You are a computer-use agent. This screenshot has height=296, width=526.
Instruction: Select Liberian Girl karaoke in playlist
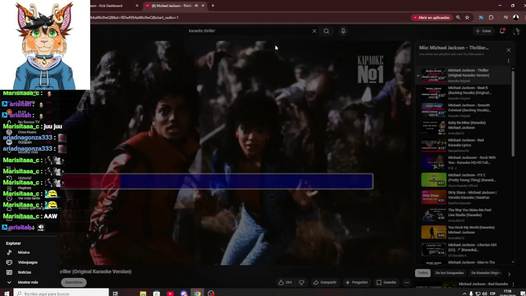(463, 250)
